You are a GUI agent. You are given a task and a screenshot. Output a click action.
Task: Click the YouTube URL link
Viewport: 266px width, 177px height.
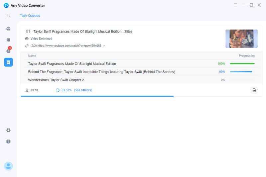click(69, 46)
